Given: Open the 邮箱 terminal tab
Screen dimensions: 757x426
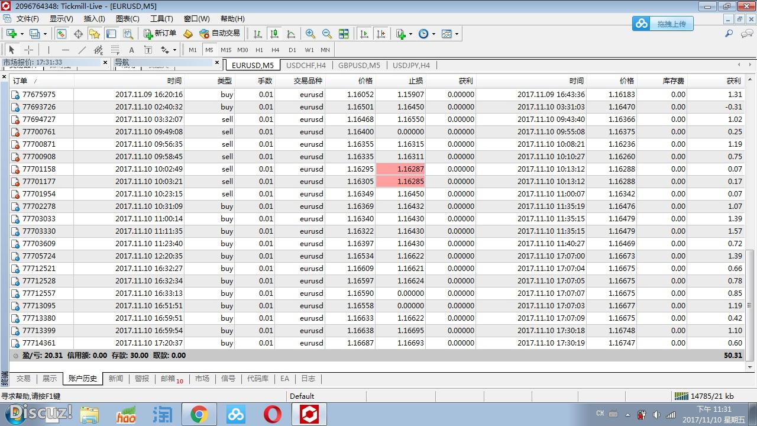Looking at the screenshot, I should (x=172, y=379).
